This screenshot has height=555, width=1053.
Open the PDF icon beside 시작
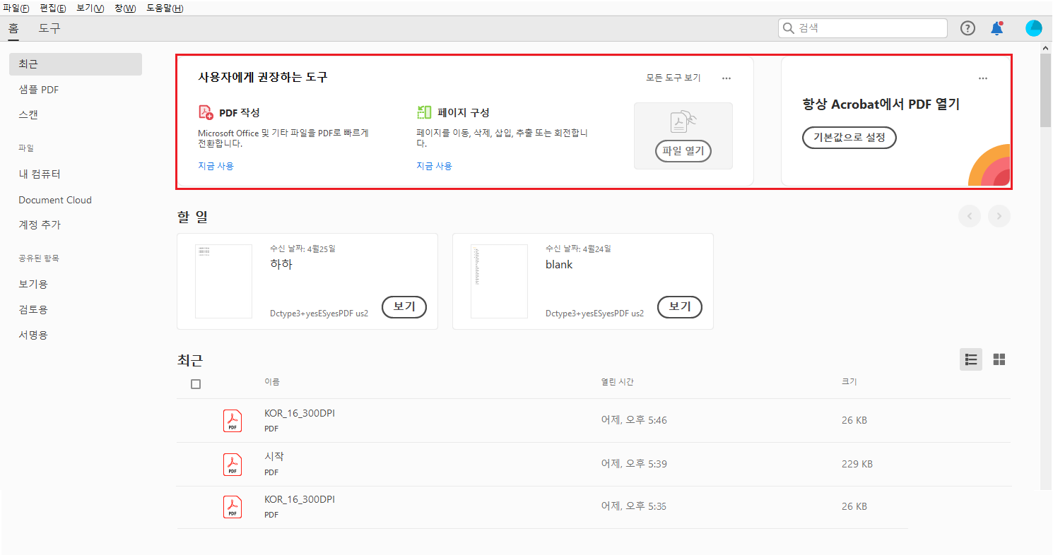point(232,464)
